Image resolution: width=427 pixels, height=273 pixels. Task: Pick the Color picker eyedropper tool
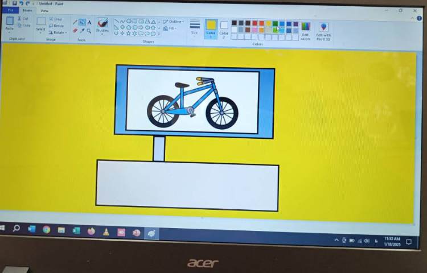point(82,31)
